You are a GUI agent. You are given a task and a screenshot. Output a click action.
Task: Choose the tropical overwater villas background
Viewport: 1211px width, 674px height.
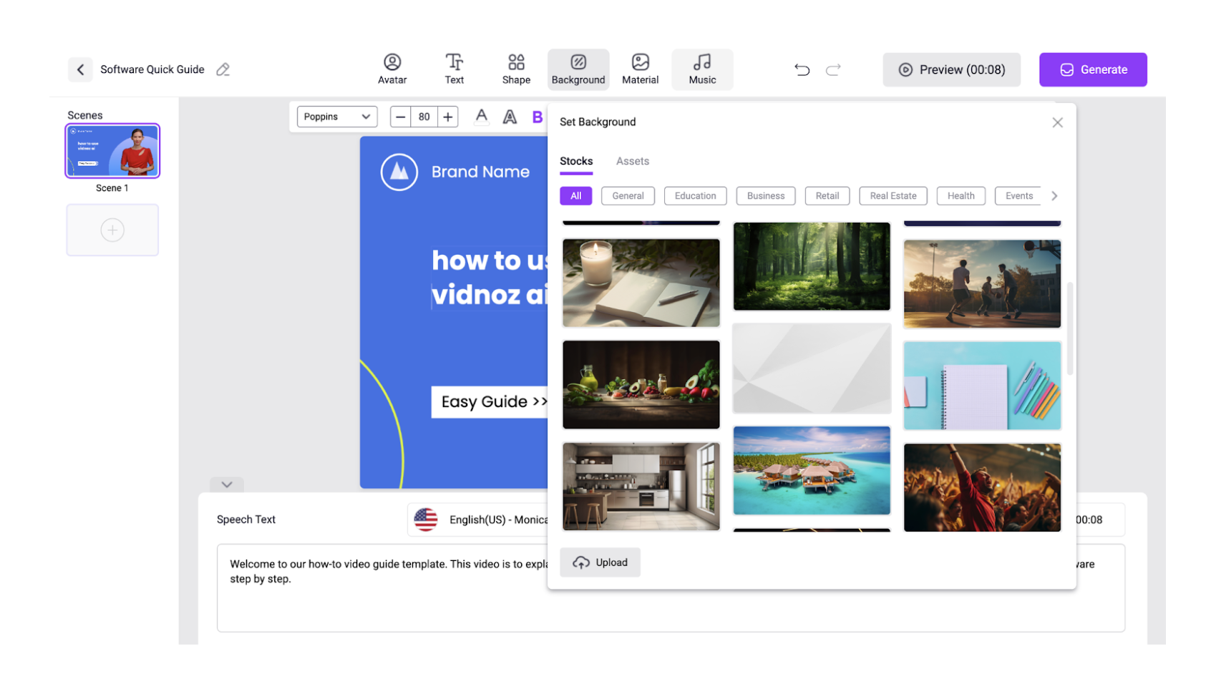click(x=812, y=471)
